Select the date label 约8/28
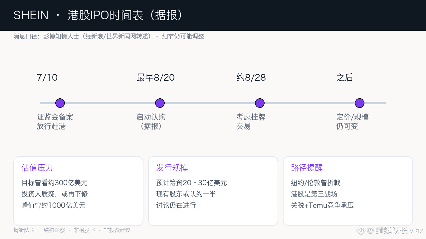 tap(251, 78)
